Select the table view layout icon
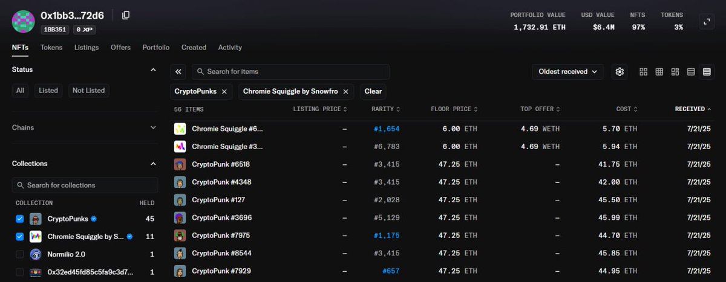This screenshot has height=282, width=726. (x=707, y=72)
